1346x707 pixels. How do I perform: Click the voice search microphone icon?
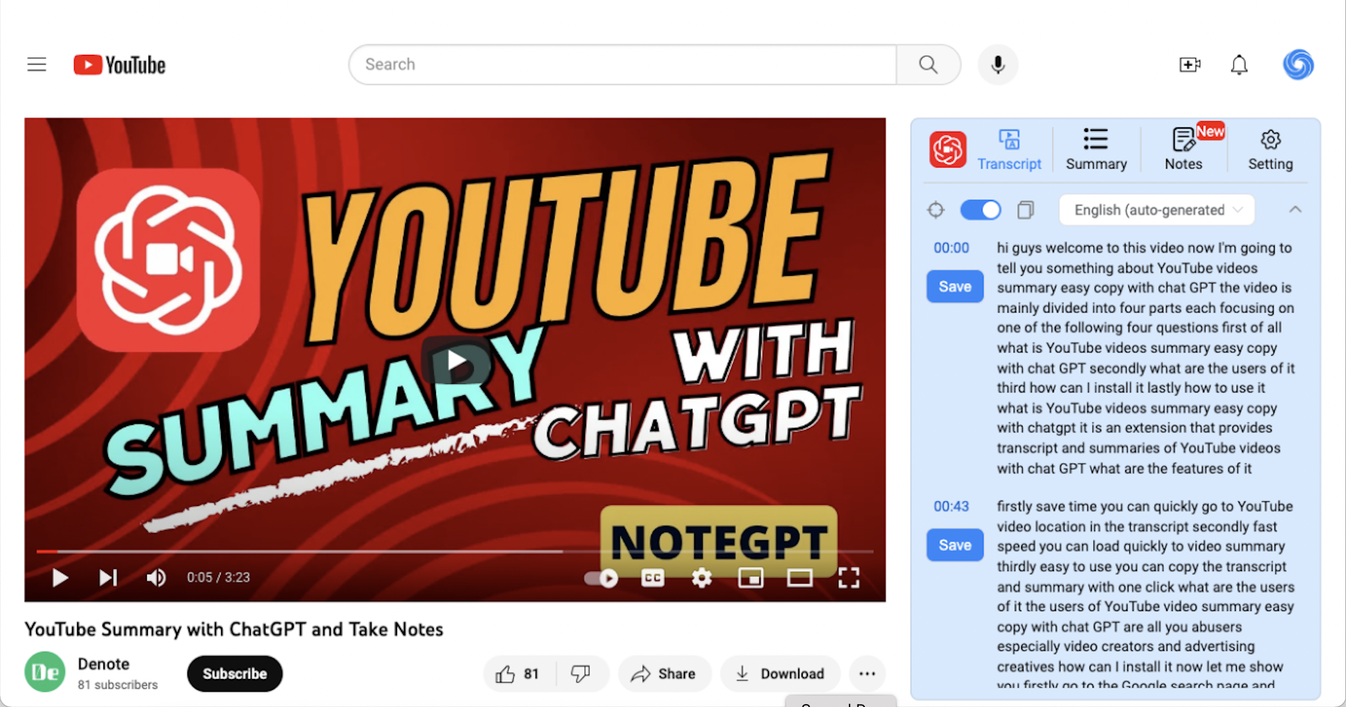pyautogui.click(x=998, y=65)
